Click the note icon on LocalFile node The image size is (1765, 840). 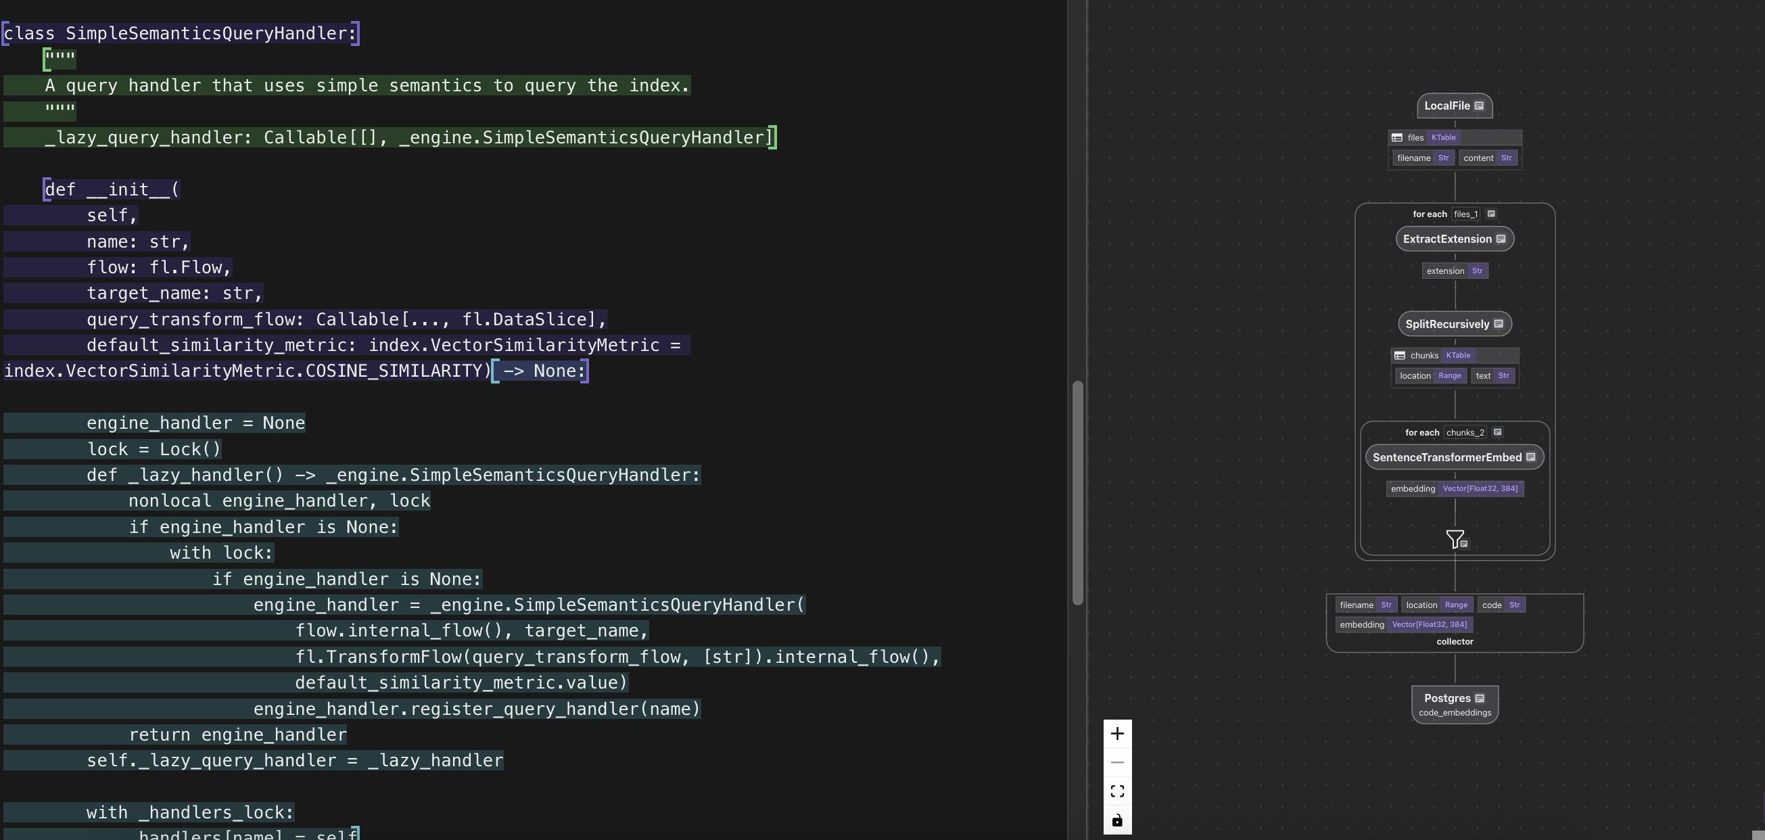(x=1478, y=106)
